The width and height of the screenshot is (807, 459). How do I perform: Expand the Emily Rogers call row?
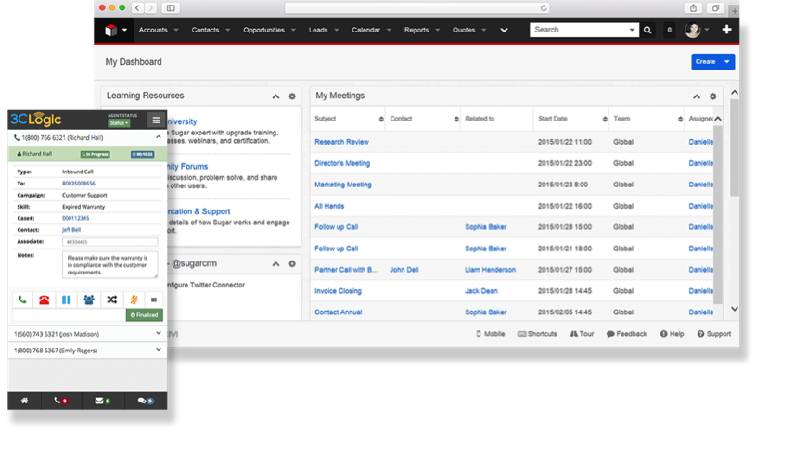coord(159,350)
